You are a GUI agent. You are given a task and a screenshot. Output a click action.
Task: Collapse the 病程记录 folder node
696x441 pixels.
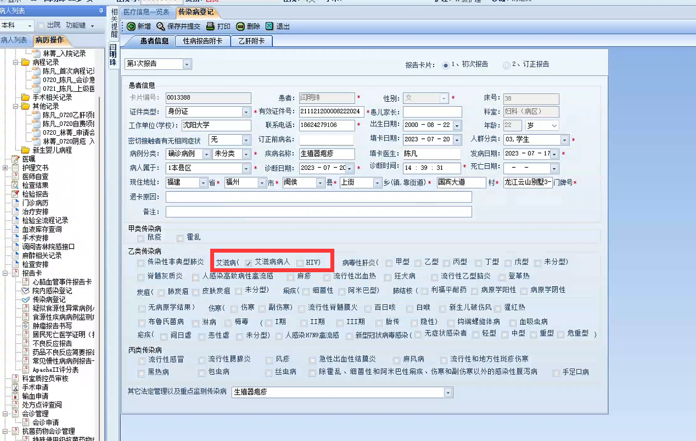(x=16, y=63)
